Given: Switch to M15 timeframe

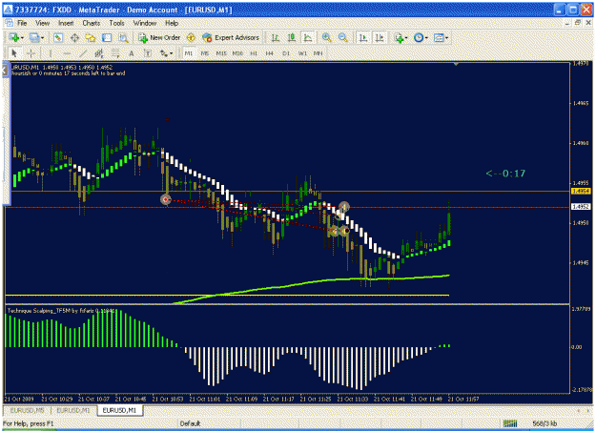Looking at the screenshot, I should pyautogui.click(x=221, y=53).
